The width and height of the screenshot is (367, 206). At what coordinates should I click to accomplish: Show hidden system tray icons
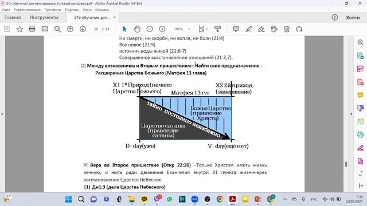tap(285, 199)
